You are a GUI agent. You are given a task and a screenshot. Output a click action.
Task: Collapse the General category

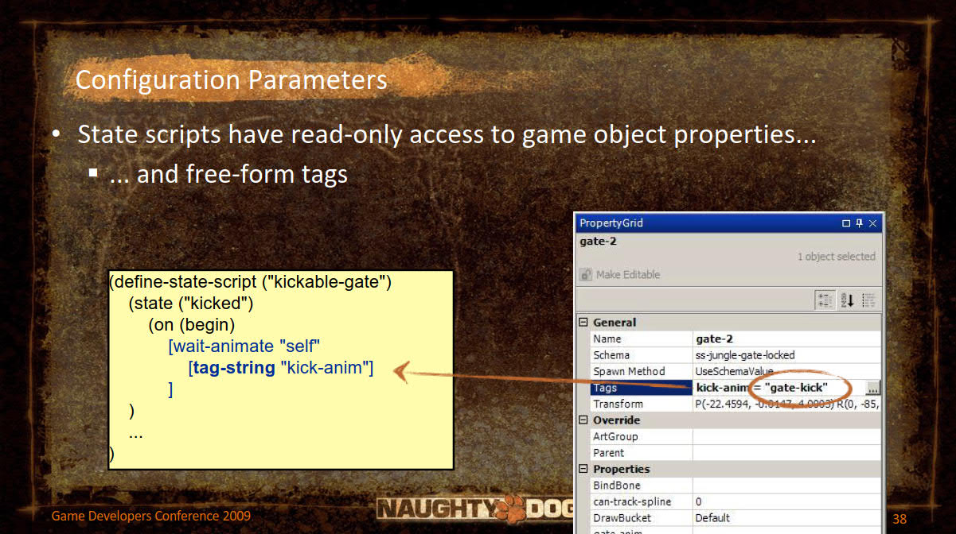click(x=583, y=323)
